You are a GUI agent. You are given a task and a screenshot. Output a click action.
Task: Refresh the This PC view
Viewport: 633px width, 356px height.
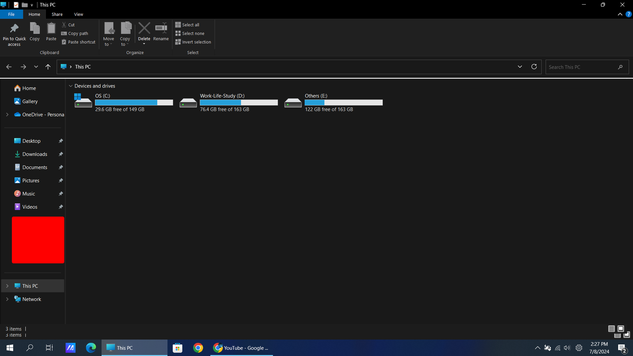(x=534, y=66)
